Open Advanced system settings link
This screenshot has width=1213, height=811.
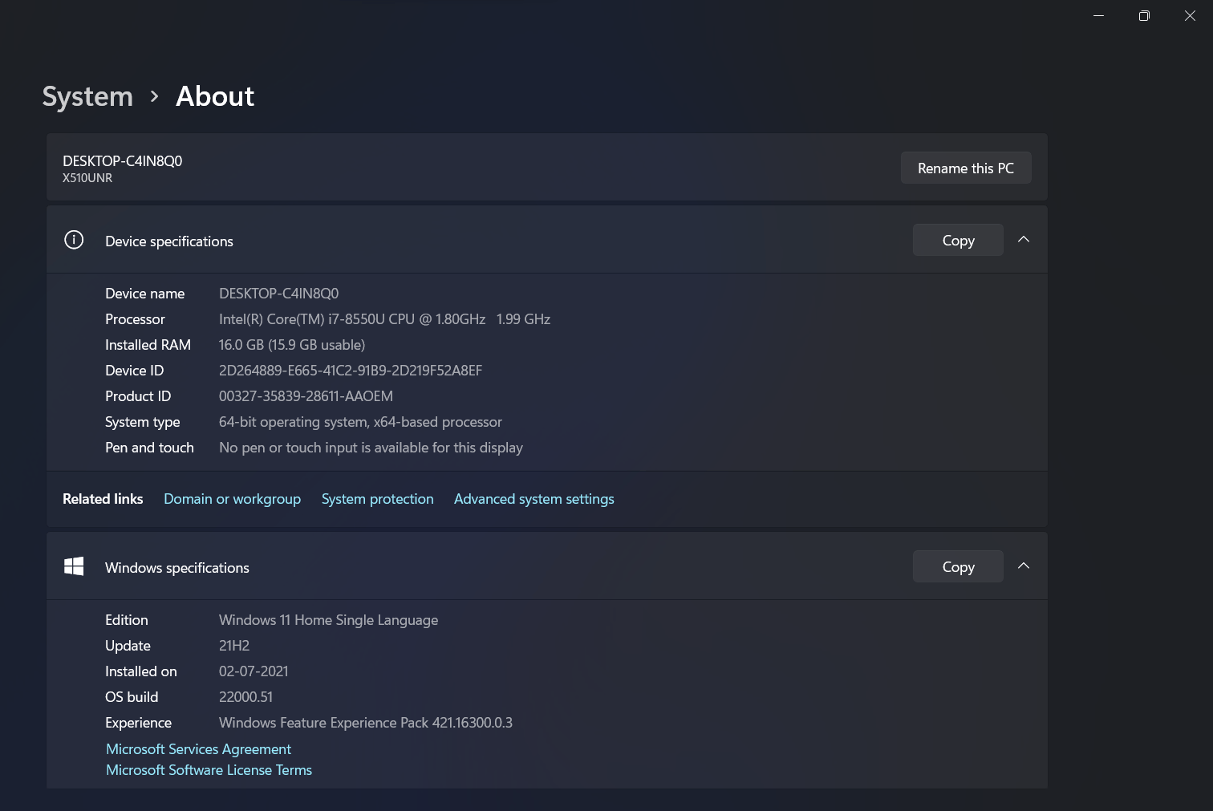click(x=534, y=499)
